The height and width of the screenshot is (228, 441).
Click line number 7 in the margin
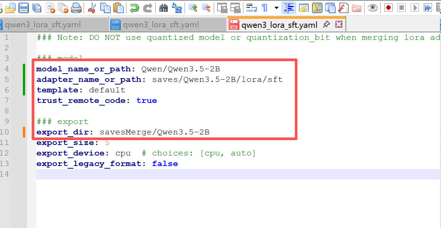(x=6, y=101)
